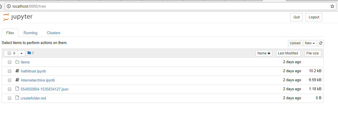Expand the select-all dropdown arrow
This screenshot has height=115, width=338.
tap(21, 53)
